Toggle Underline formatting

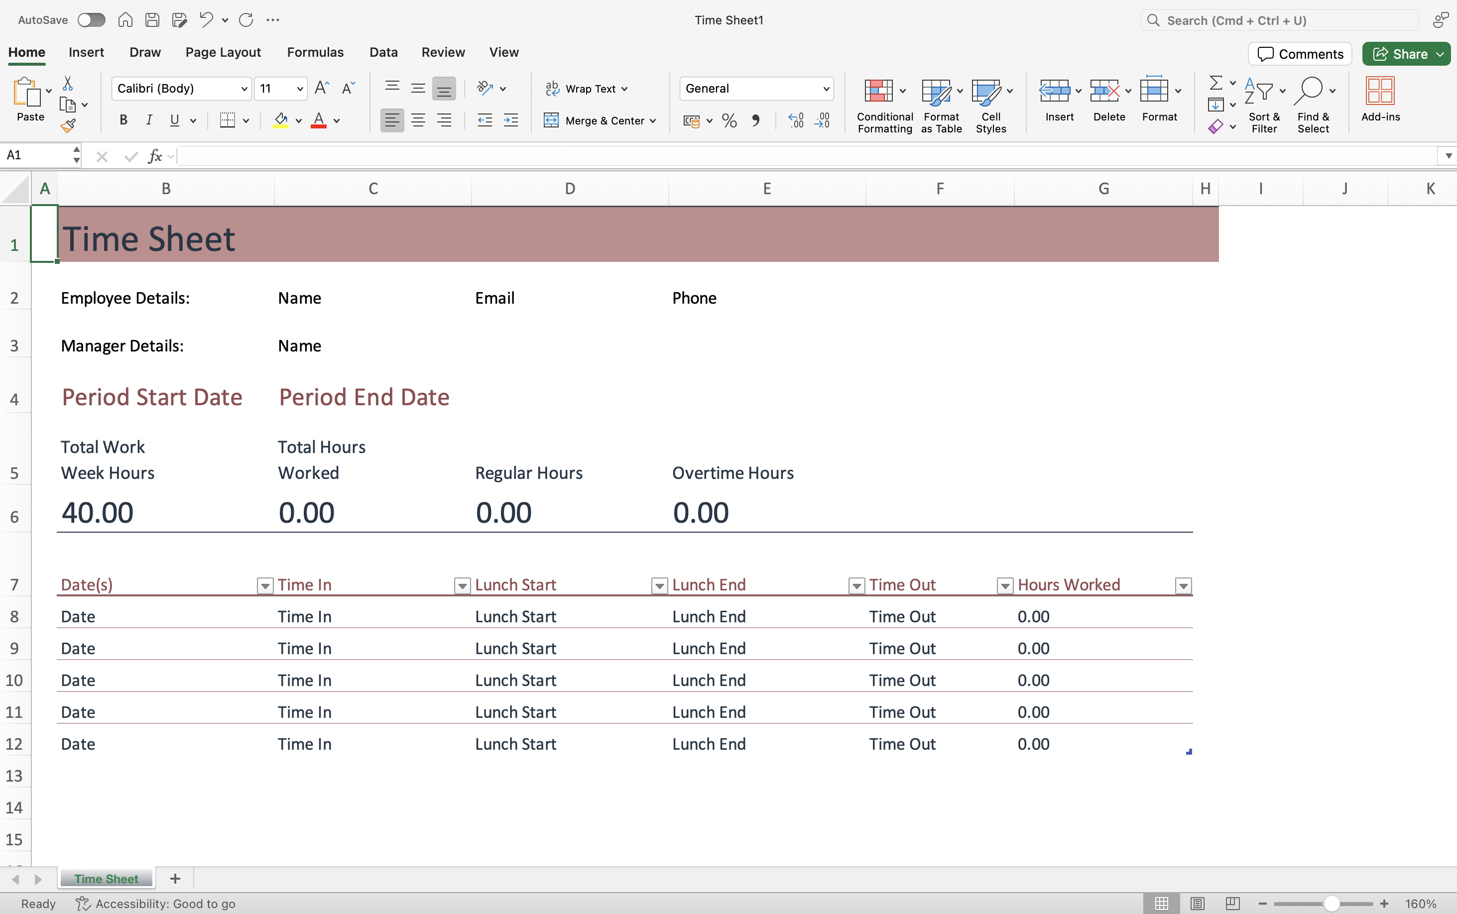[175, 120]
